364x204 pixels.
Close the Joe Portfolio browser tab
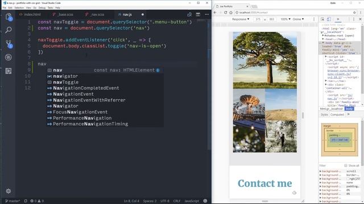point(247,6)
